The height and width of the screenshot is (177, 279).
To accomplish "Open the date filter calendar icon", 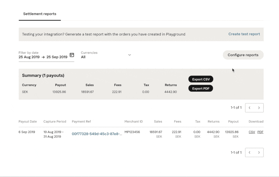I will pos(72,55).
